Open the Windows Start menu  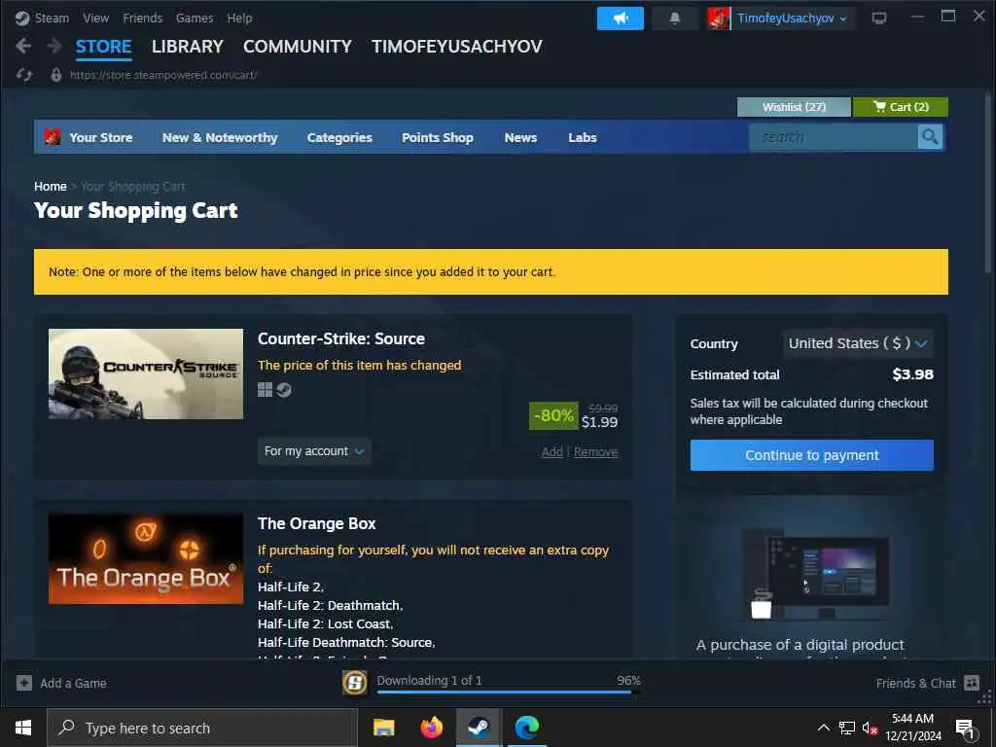tap(23, 728)
